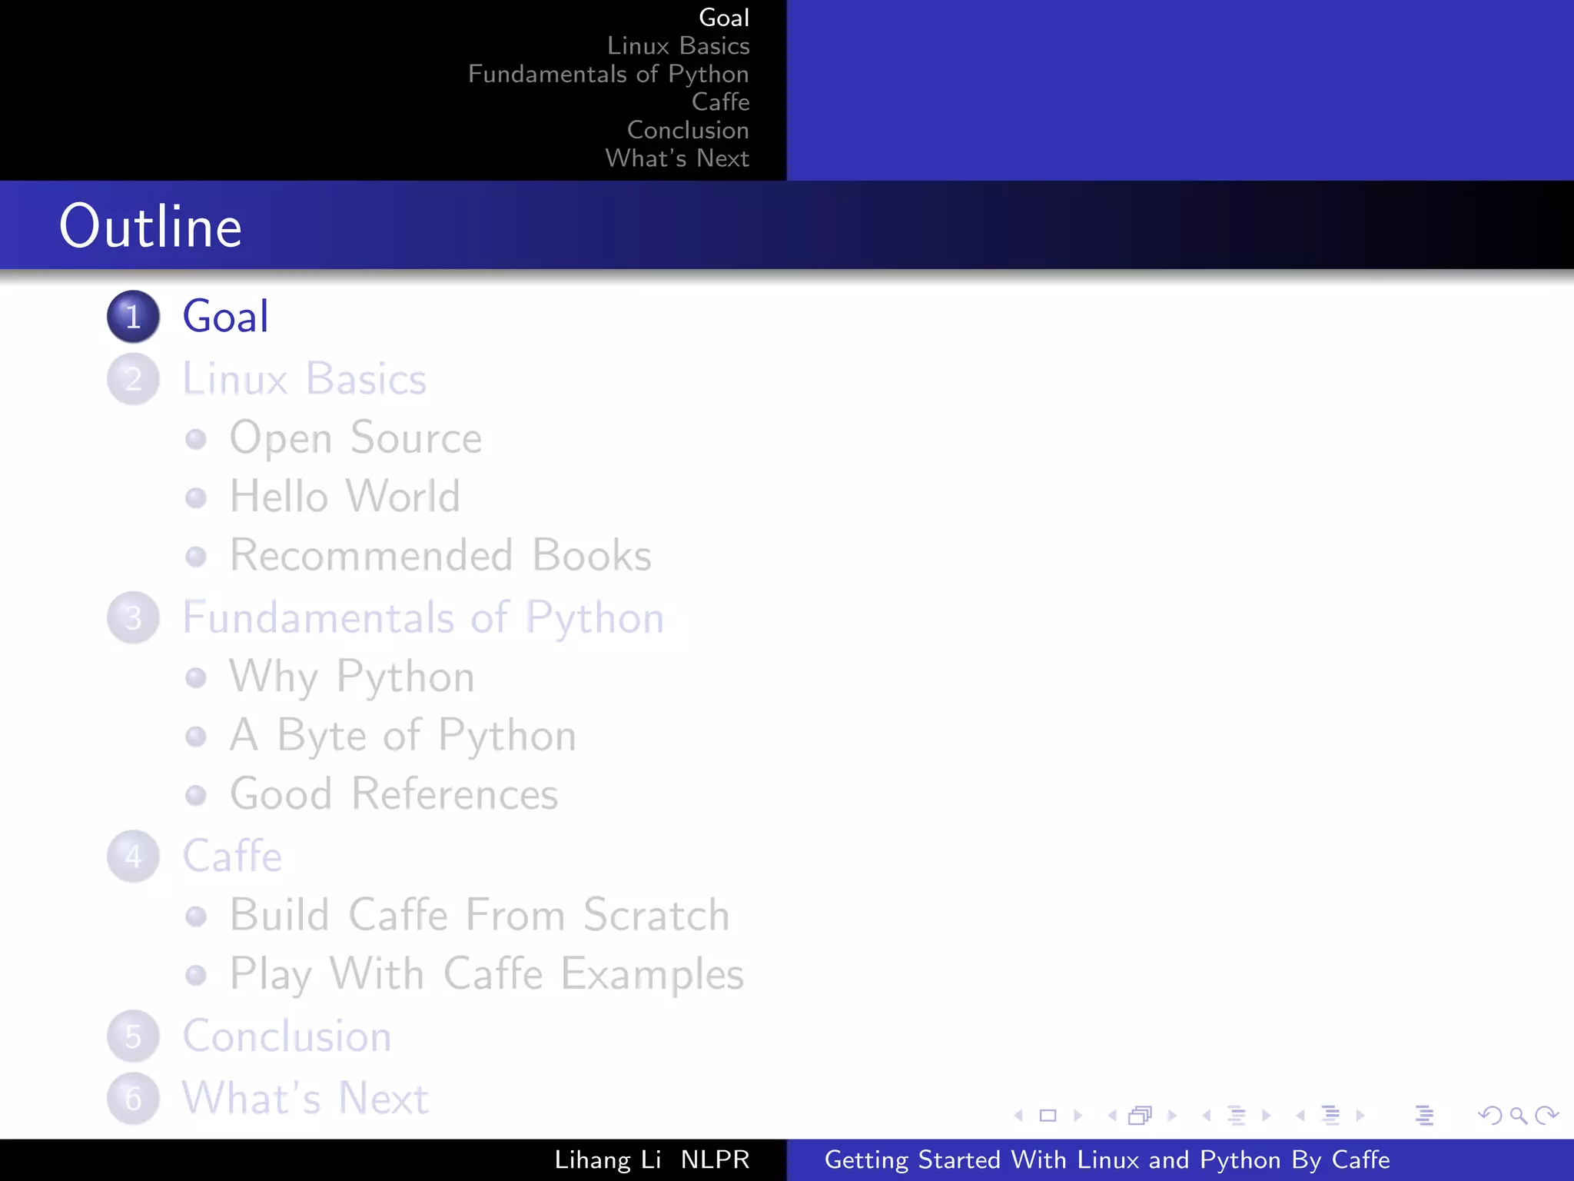This screenshot has height=1181, width=1574.
Task: Click author name Lihang Li NLPR in footer
Action: click(652, 1159)
